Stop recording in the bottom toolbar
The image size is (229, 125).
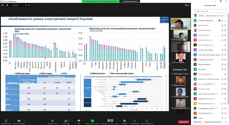(112, 120)
